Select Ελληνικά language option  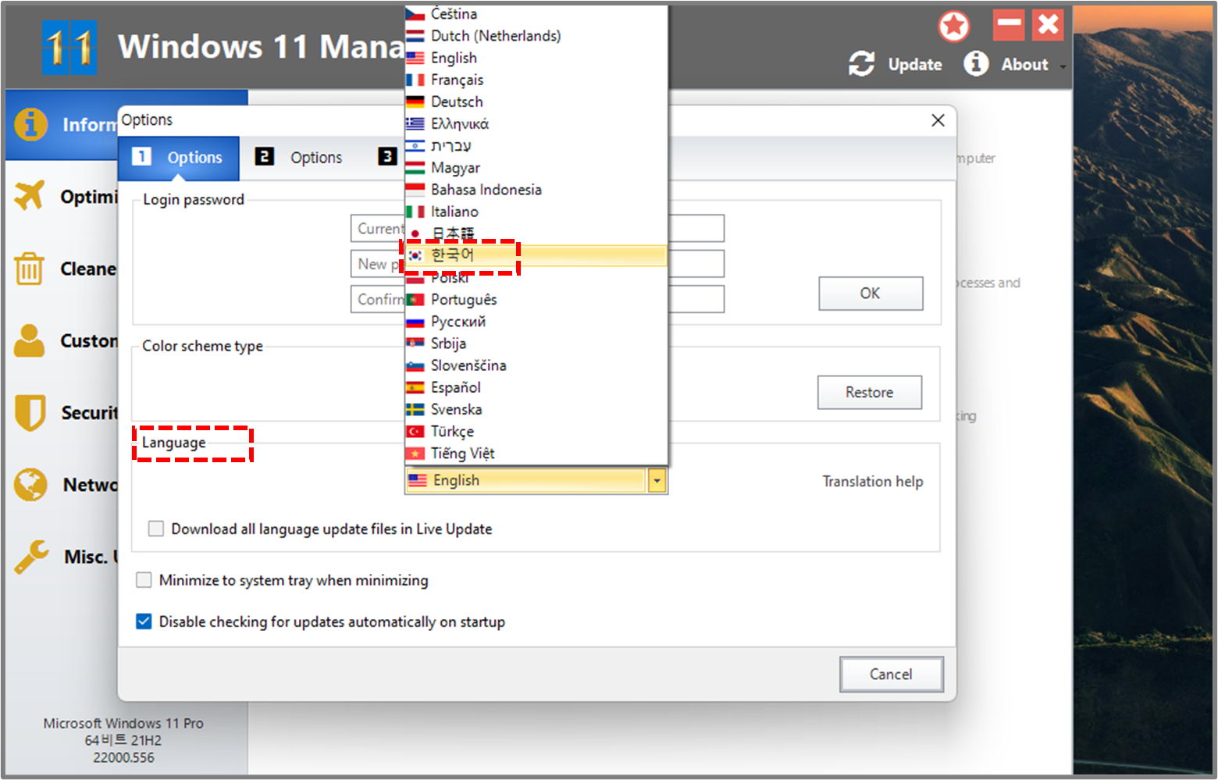click(536, 123)
